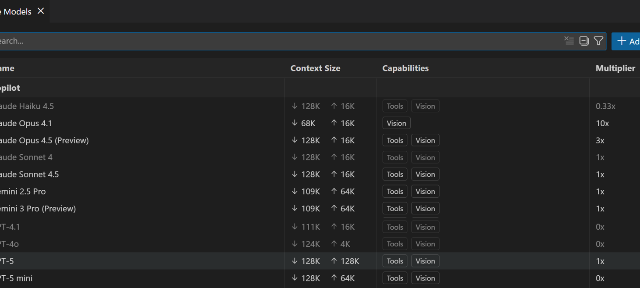Click the blue Add models button
Viewport: 640px width, 288px height.
(626, 41)
